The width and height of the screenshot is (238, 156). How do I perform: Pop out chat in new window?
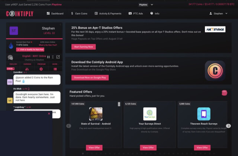(x=58, y=57)
